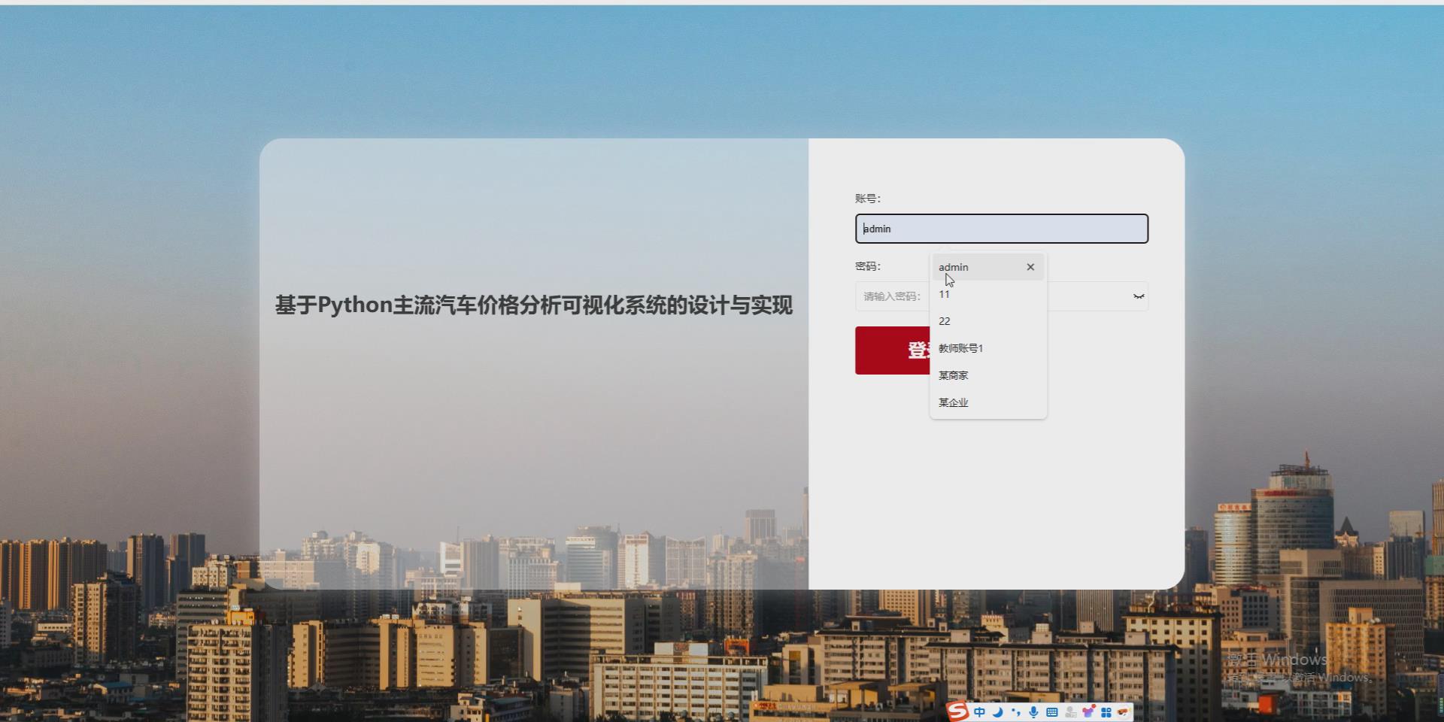Image resolution: width=1444 pixels, height=722 pixels.
Task: Choose 某商家 in the suggestion list
Action: 952,375
